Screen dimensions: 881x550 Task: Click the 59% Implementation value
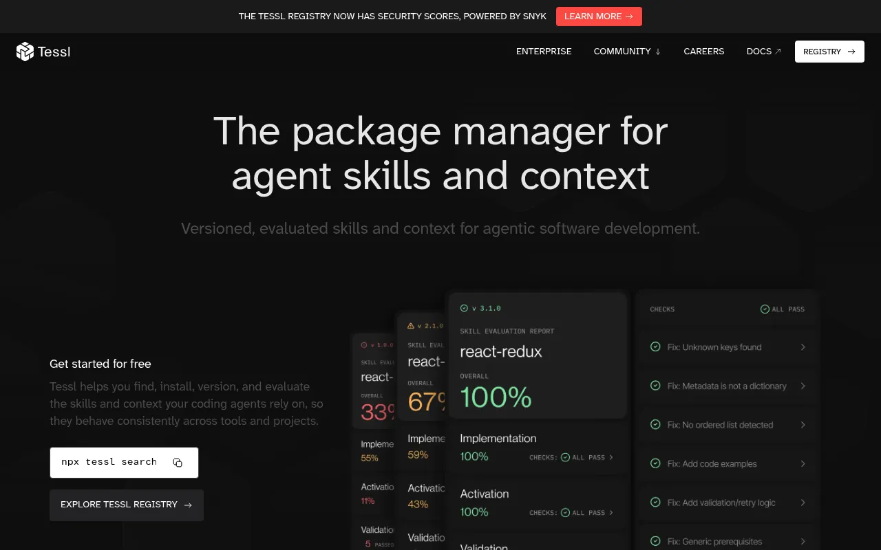pos(418,455)
